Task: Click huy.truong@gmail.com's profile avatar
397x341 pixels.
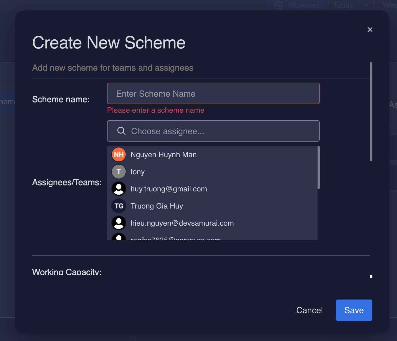Action: [119, 189]
